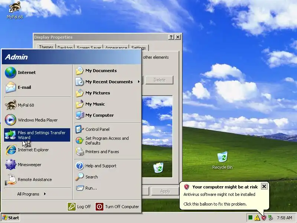Click the 'Your computer might be at risk' balloon text
The width and height of the screenshot is (297, 223).
click(x=225, y=187)
